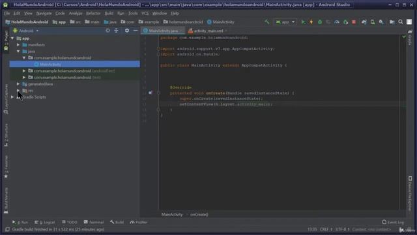This screenshot has width=417, height=235.
Task: Fold the import block in editor
Action: (158, 49)
